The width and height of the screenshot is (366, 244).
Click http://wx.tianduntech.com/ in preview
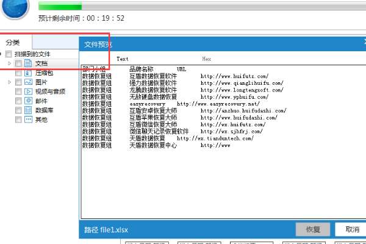click(x=215, y=138)
